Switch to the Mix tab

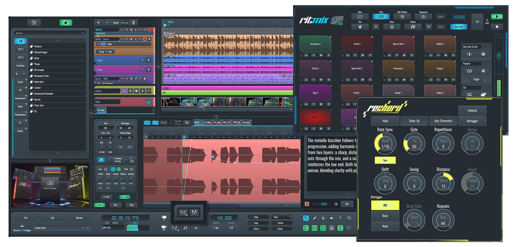[115, 205]
